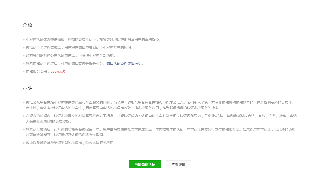Screen dimensions: 319x175
Task: Open details via the 查看详情 button
Action: (178, 164)
